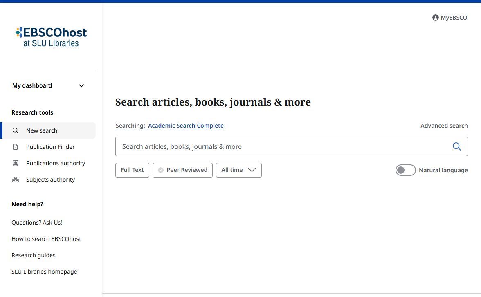Open Advanced search

point(444,126)
